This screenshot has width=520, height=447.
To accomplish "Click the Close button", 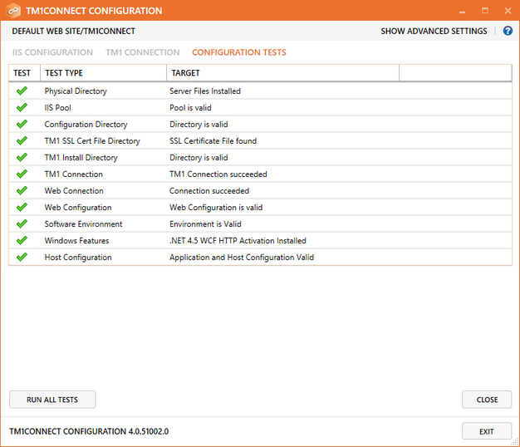I will pyautogui.click(x=487, y=400).
